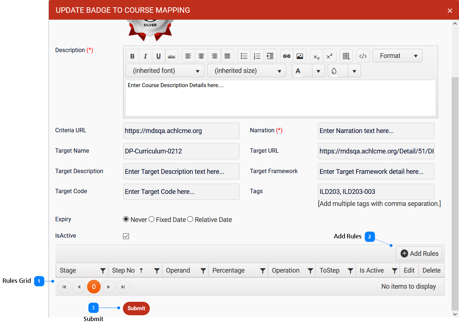Click the Target Code field
The height and width of the screenshot is (324, 459).
pos(181,192)
